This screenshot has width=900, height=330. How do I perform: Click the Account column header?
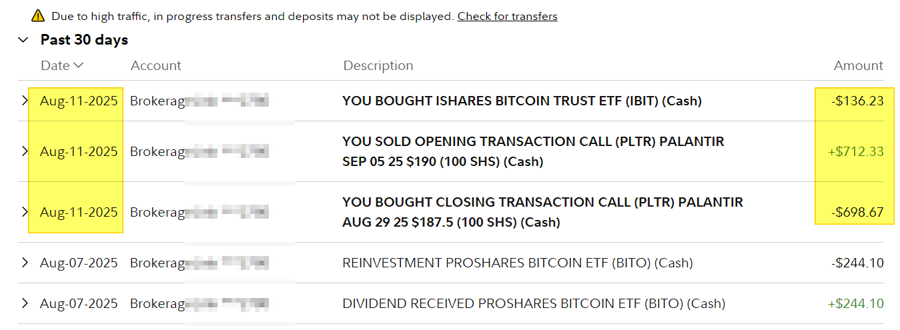click(156, 65)
